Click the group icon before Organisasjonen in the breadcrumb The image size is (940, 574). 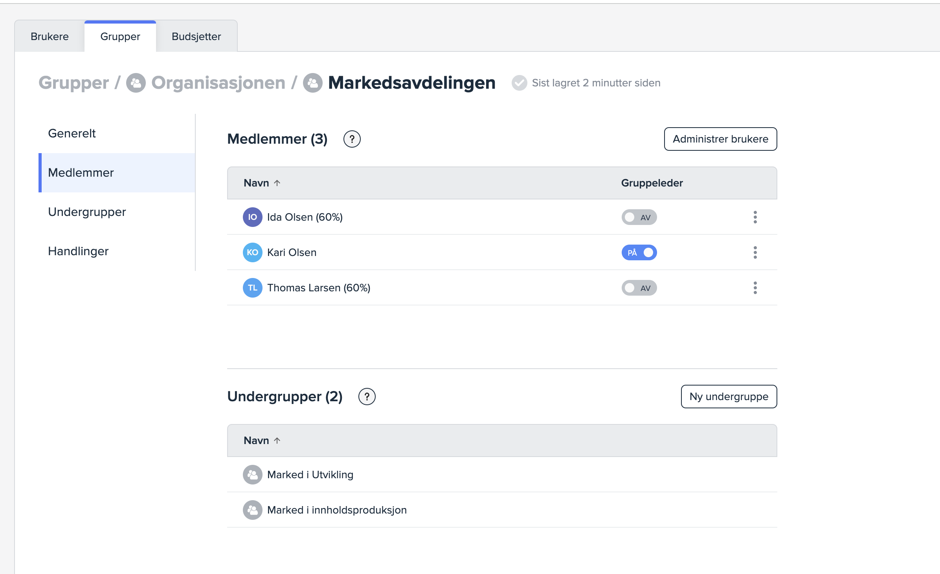[136, 83]
